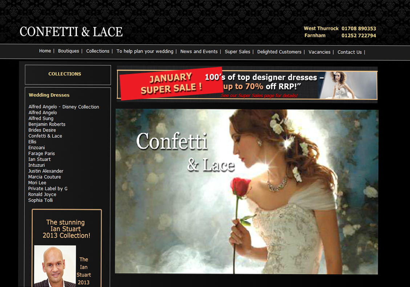
Task: Select the Benjamin Roberts collection link
Action: pyautogui.click(x=47, y=124)
